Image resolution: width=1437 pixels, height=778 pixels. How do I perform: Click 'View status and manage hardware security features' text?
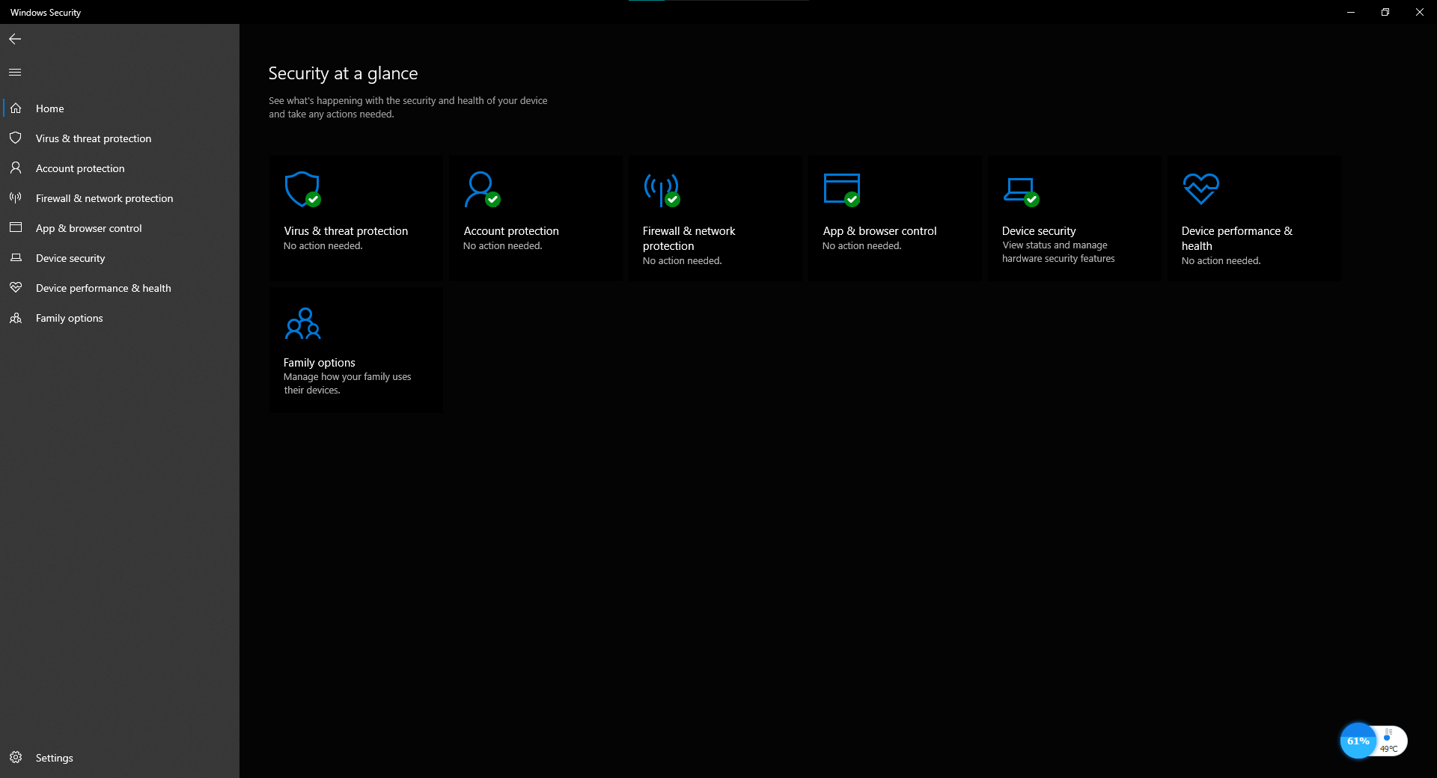click(1058, 252)
